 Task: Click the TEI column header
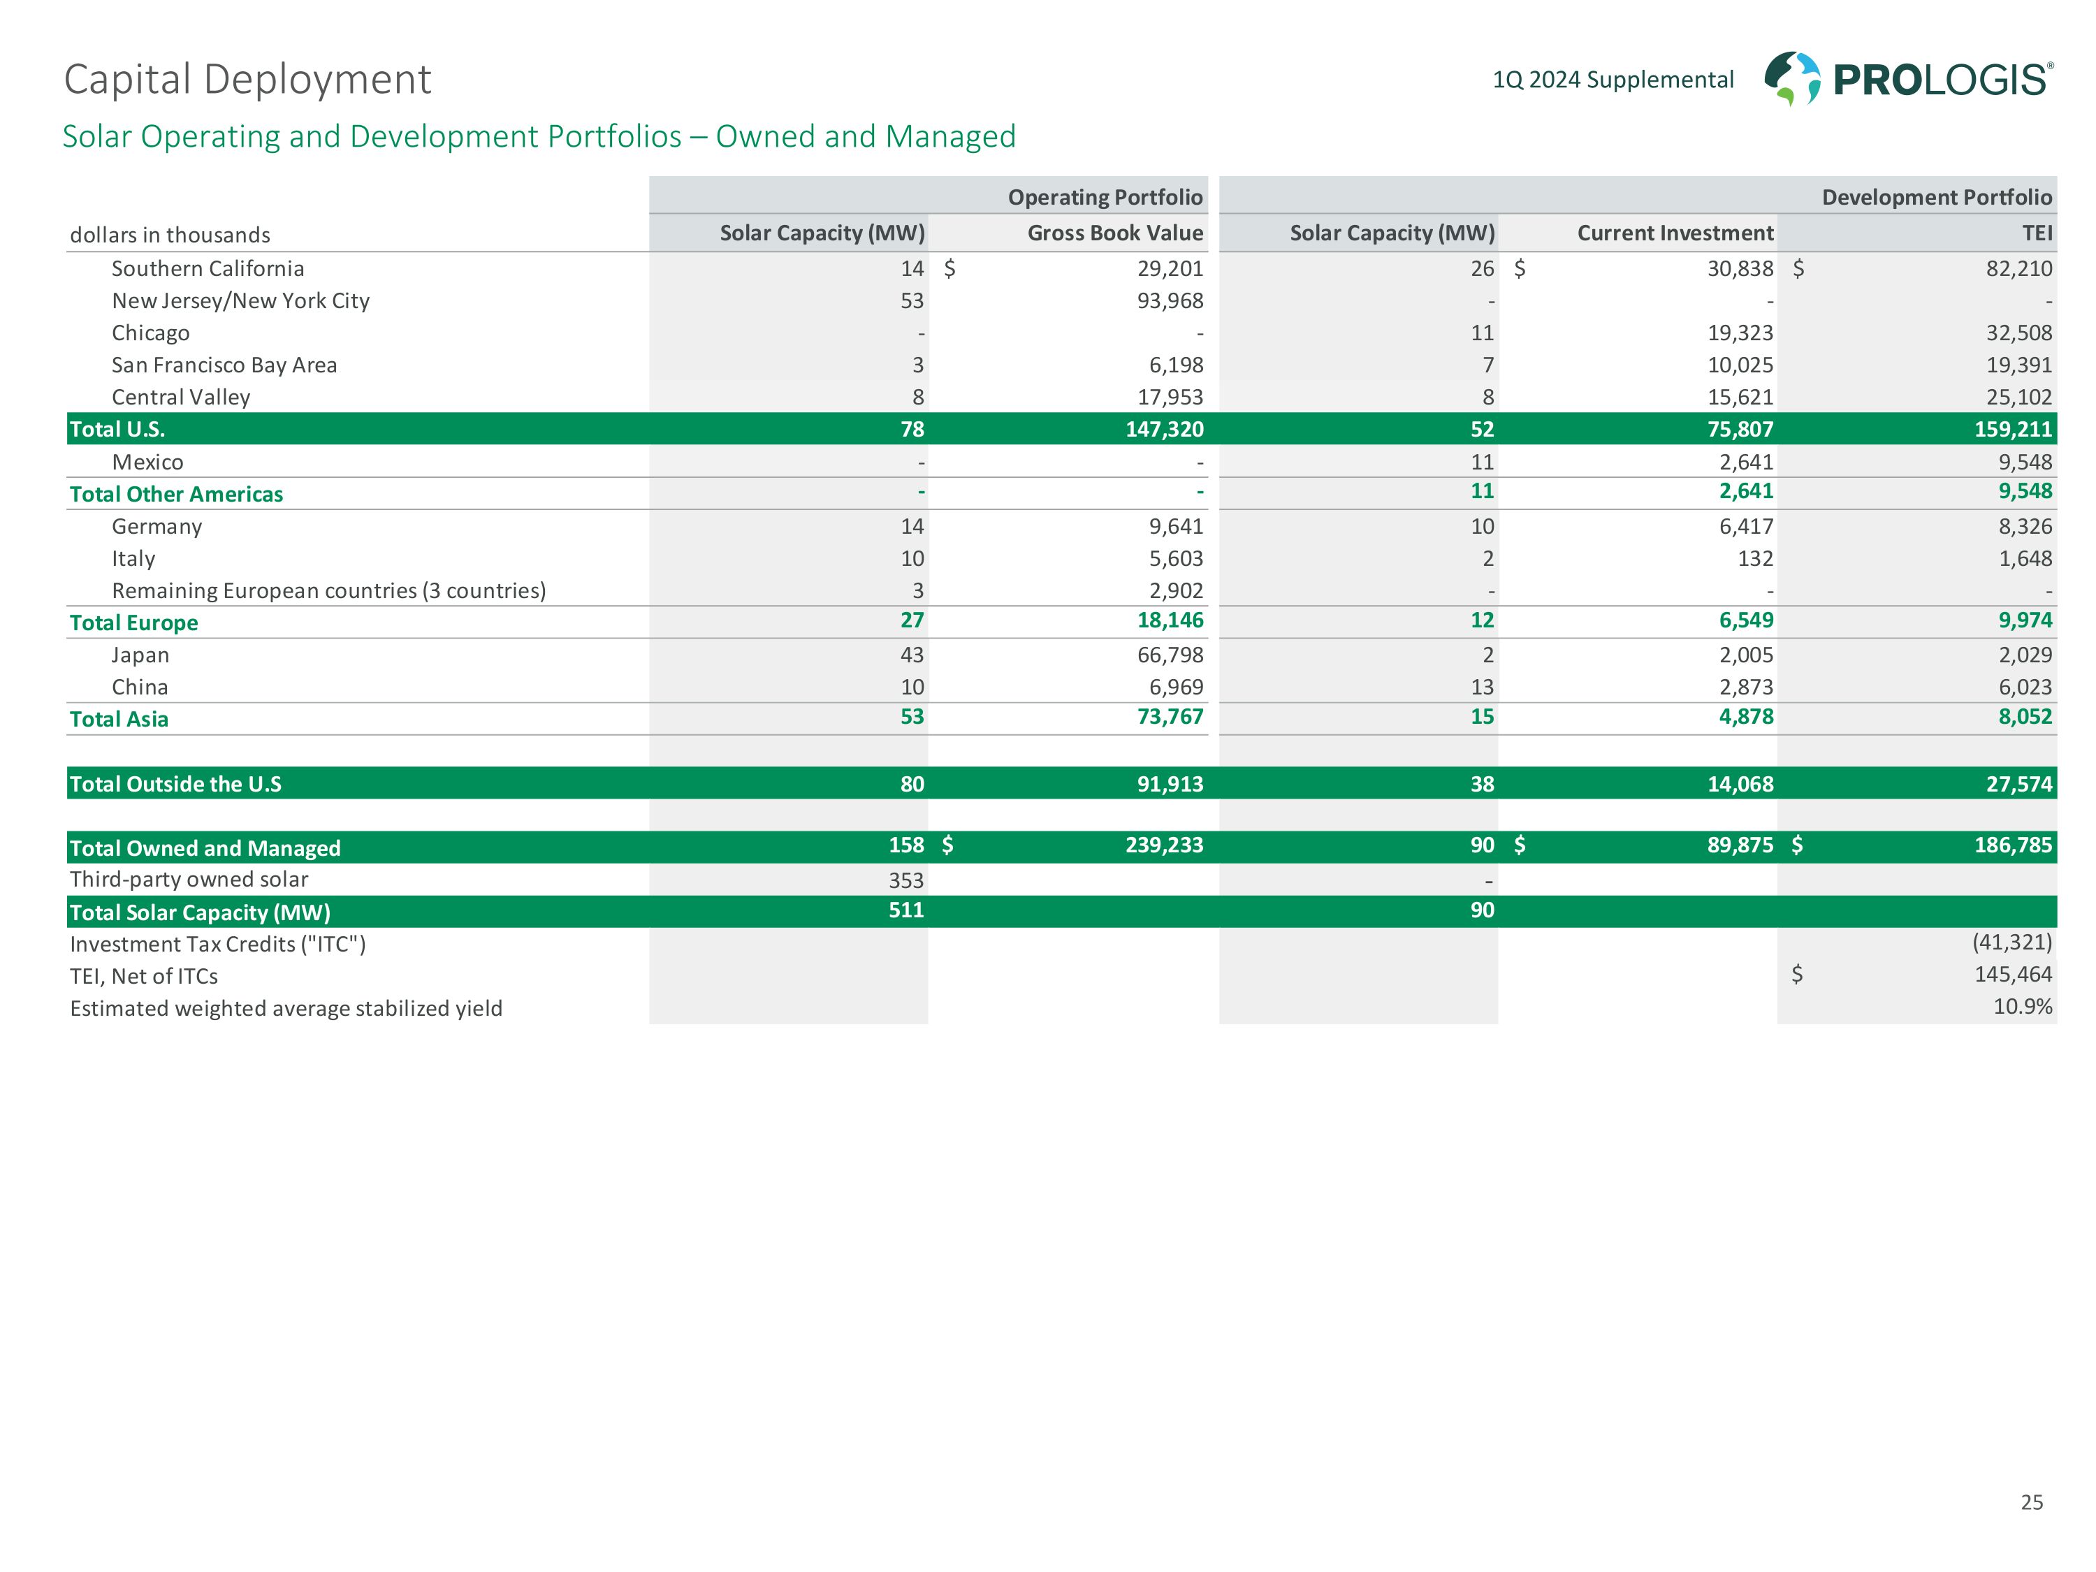(2037, 233)
